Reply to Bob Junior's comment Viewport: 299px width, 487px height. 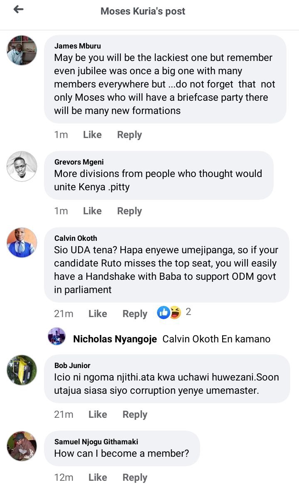pyautogui.click(x=135, y=414)
